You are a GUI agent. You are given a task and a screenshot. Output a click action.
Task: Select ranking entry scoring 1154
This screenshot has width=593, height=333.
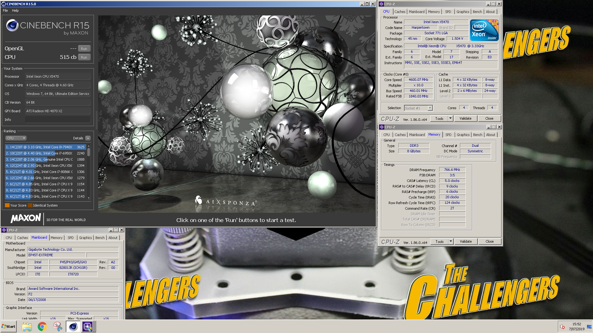(x=45, y=184)
